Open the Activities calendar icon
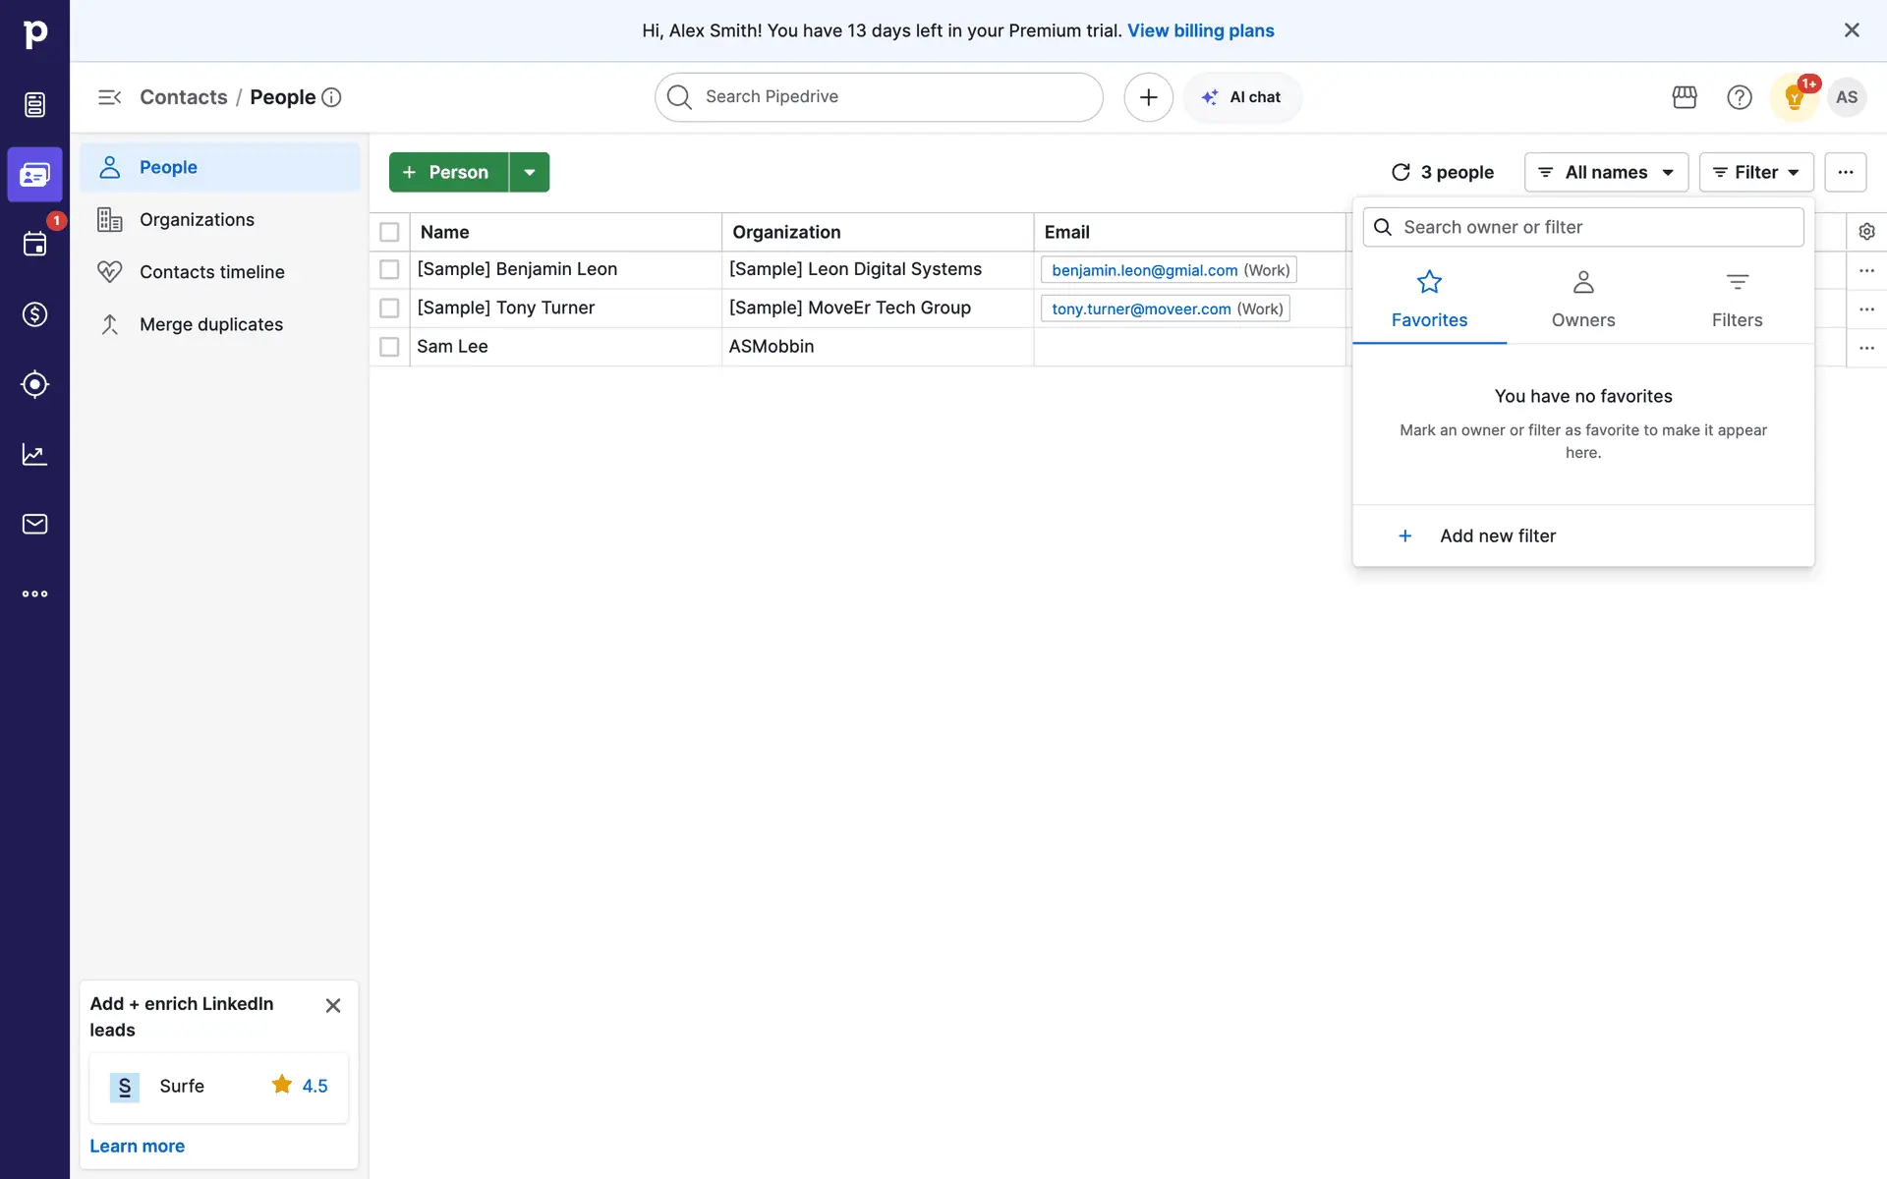This screenshot has width=1887, height=1179. pos(34,245)
